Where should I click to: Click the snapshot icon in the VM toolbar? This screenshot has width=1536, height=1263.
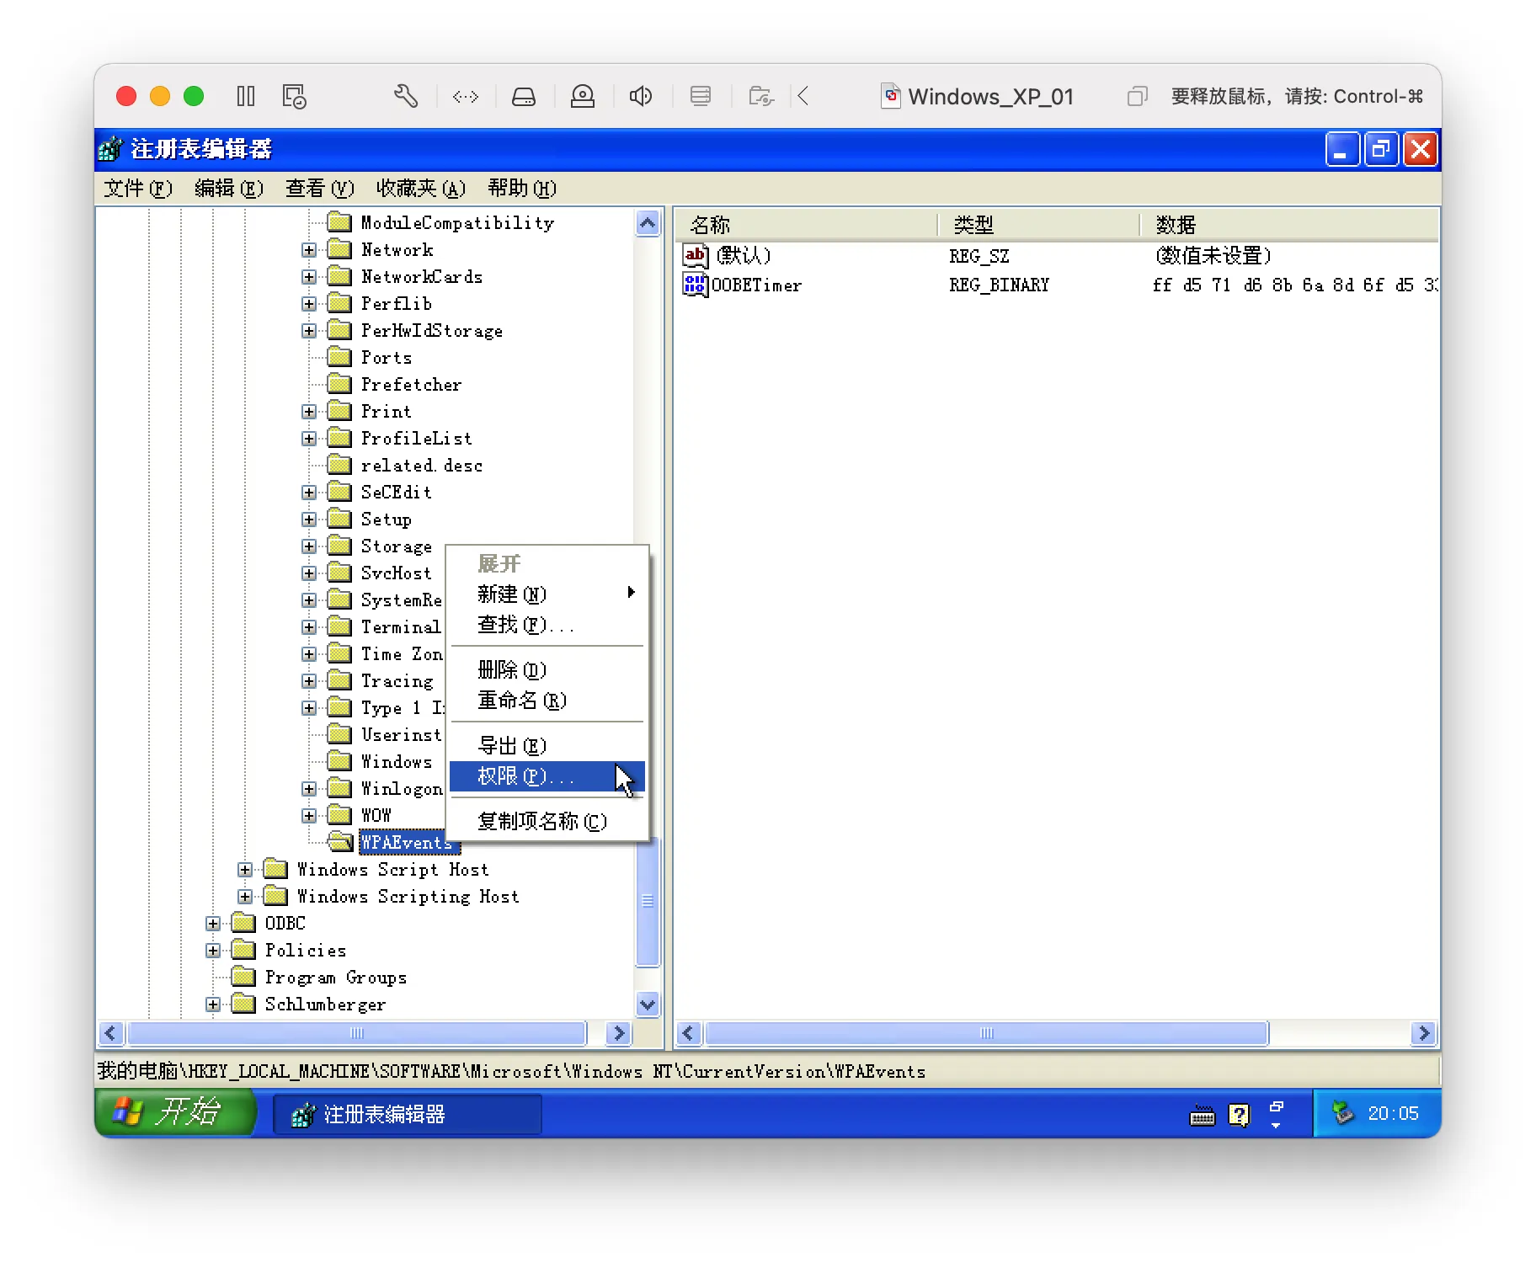[294, 96]
